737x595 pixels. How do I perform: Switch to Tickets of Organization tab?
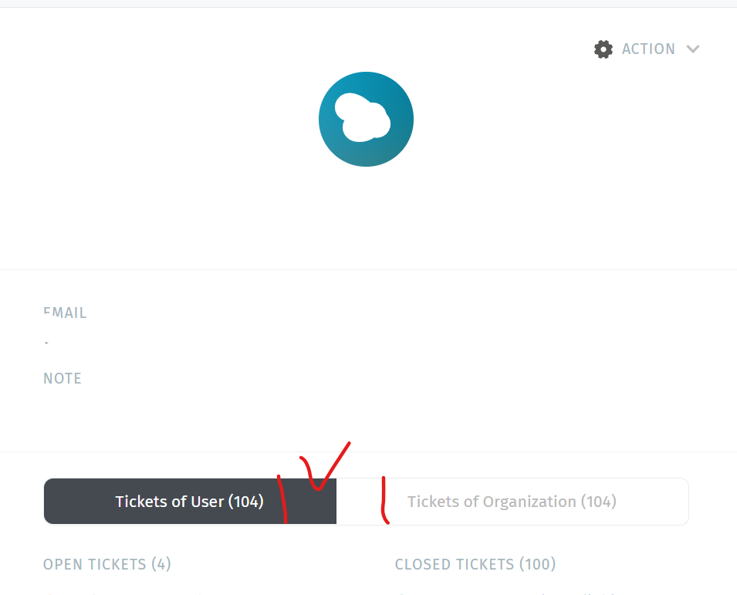point(512,502)
